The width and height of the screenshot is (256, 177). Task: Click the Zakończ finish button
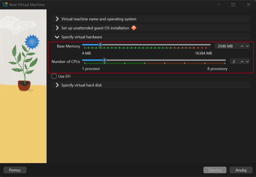[x=215, y=170]
